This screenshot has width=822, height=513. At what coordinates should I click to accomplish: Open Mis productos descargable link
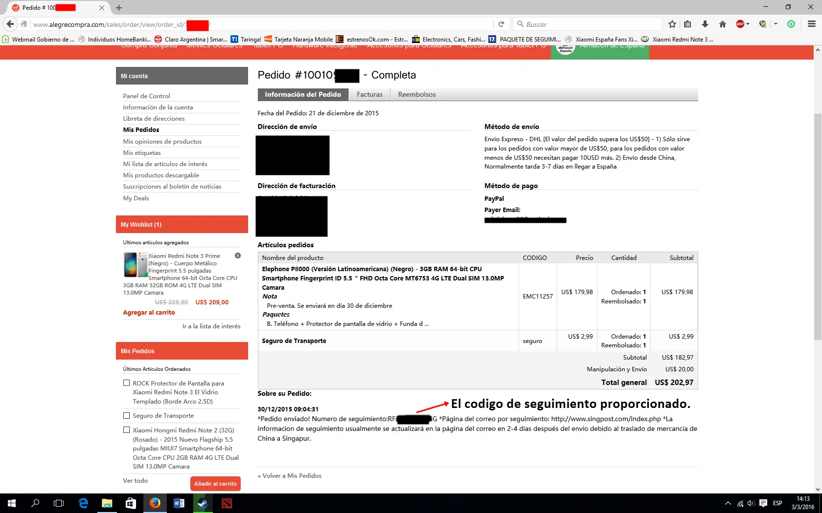(161, 175)
